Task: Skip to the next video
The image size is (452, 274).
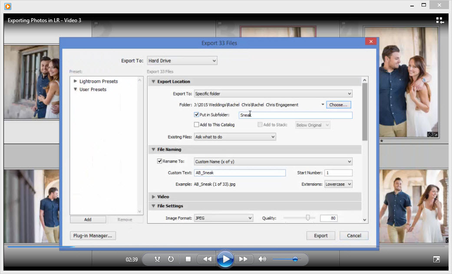Action: [x=243, y=259]
